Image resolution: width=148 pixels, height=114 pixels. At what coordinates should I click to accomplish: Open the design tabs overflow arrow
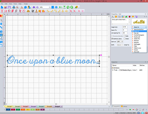point(109,107)
